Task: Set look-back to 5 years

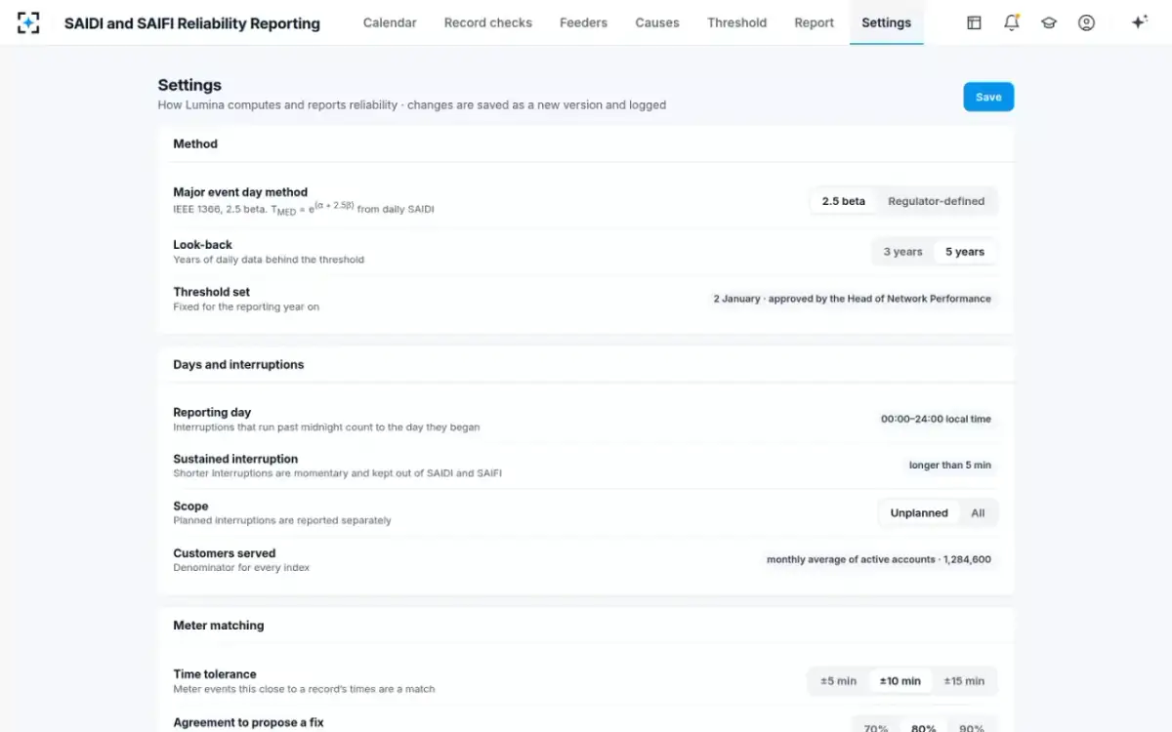Action: point(965,252)
